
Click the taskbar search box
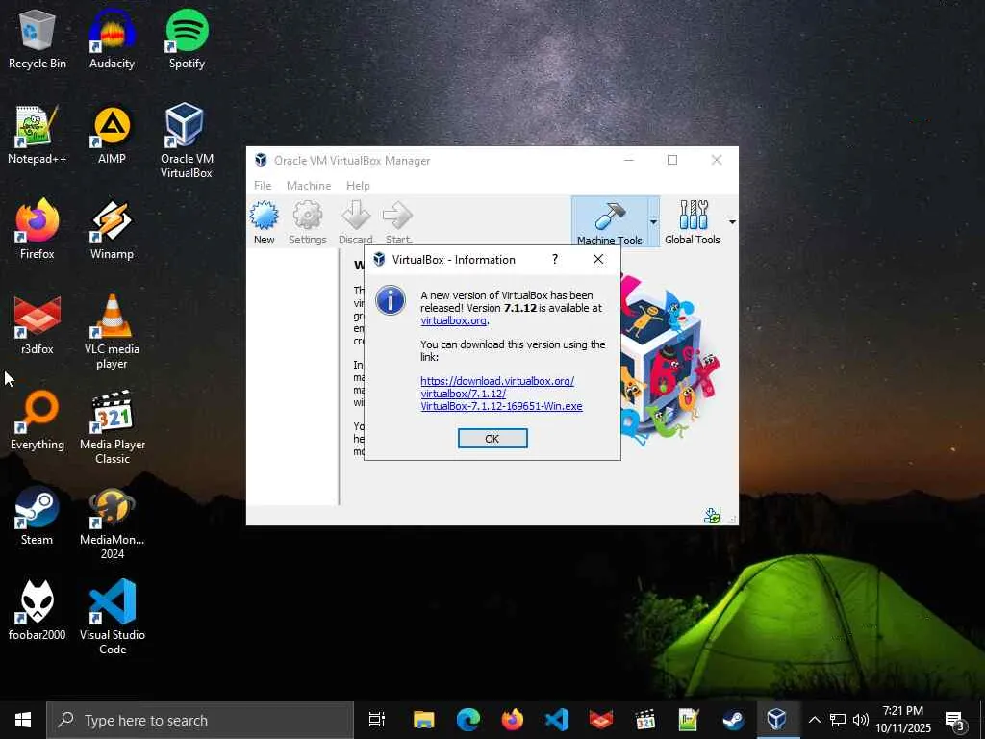point(200,720)
